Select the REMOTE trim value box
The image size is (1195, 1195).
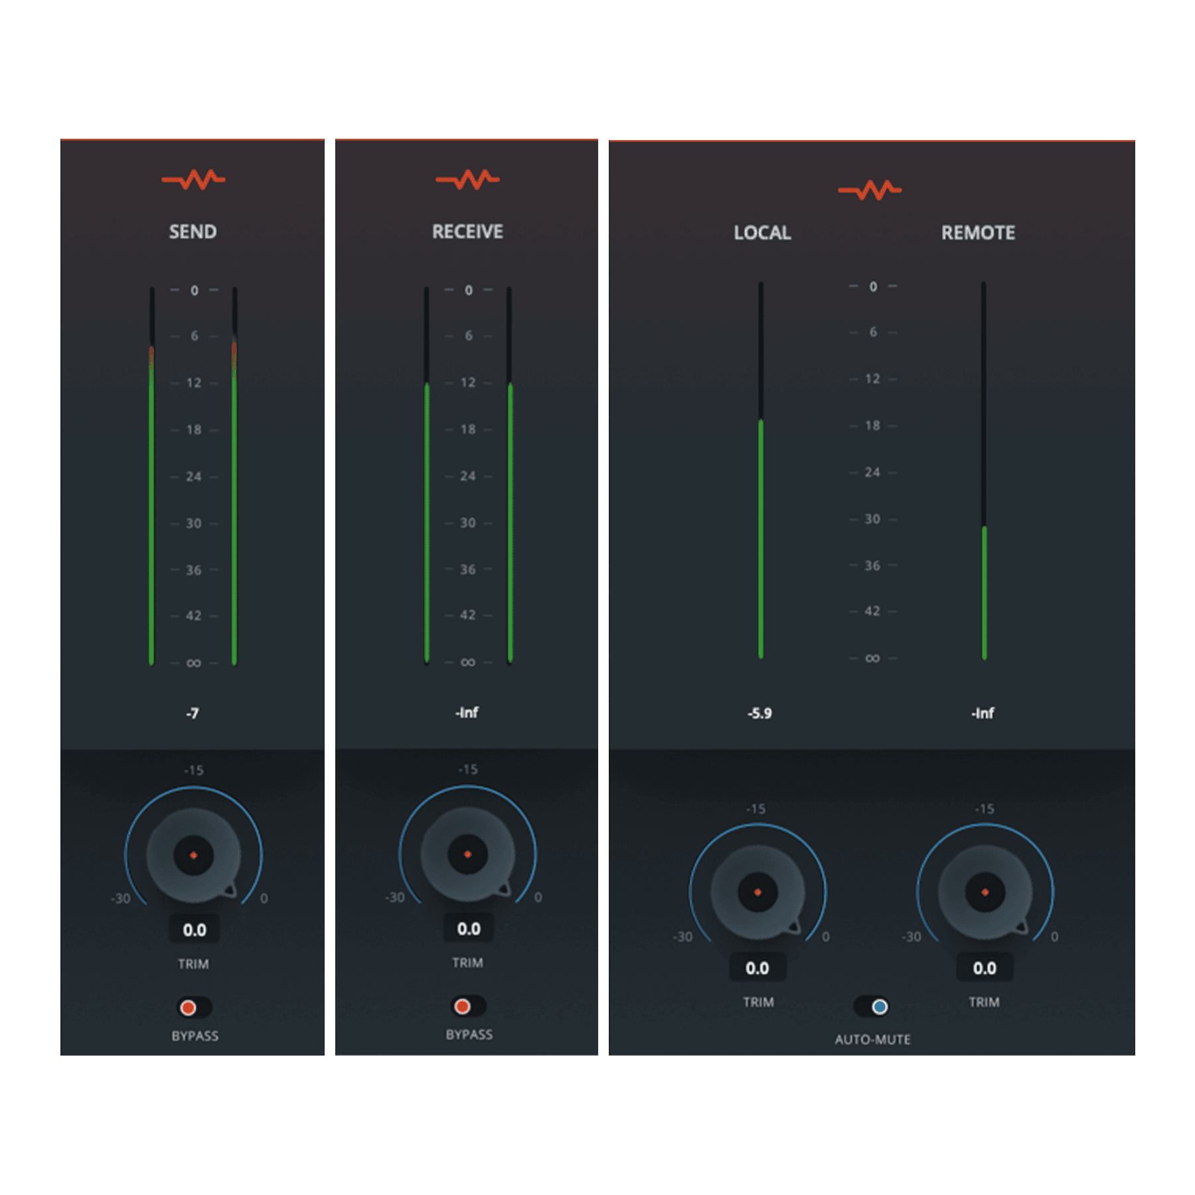pos(985,968)
